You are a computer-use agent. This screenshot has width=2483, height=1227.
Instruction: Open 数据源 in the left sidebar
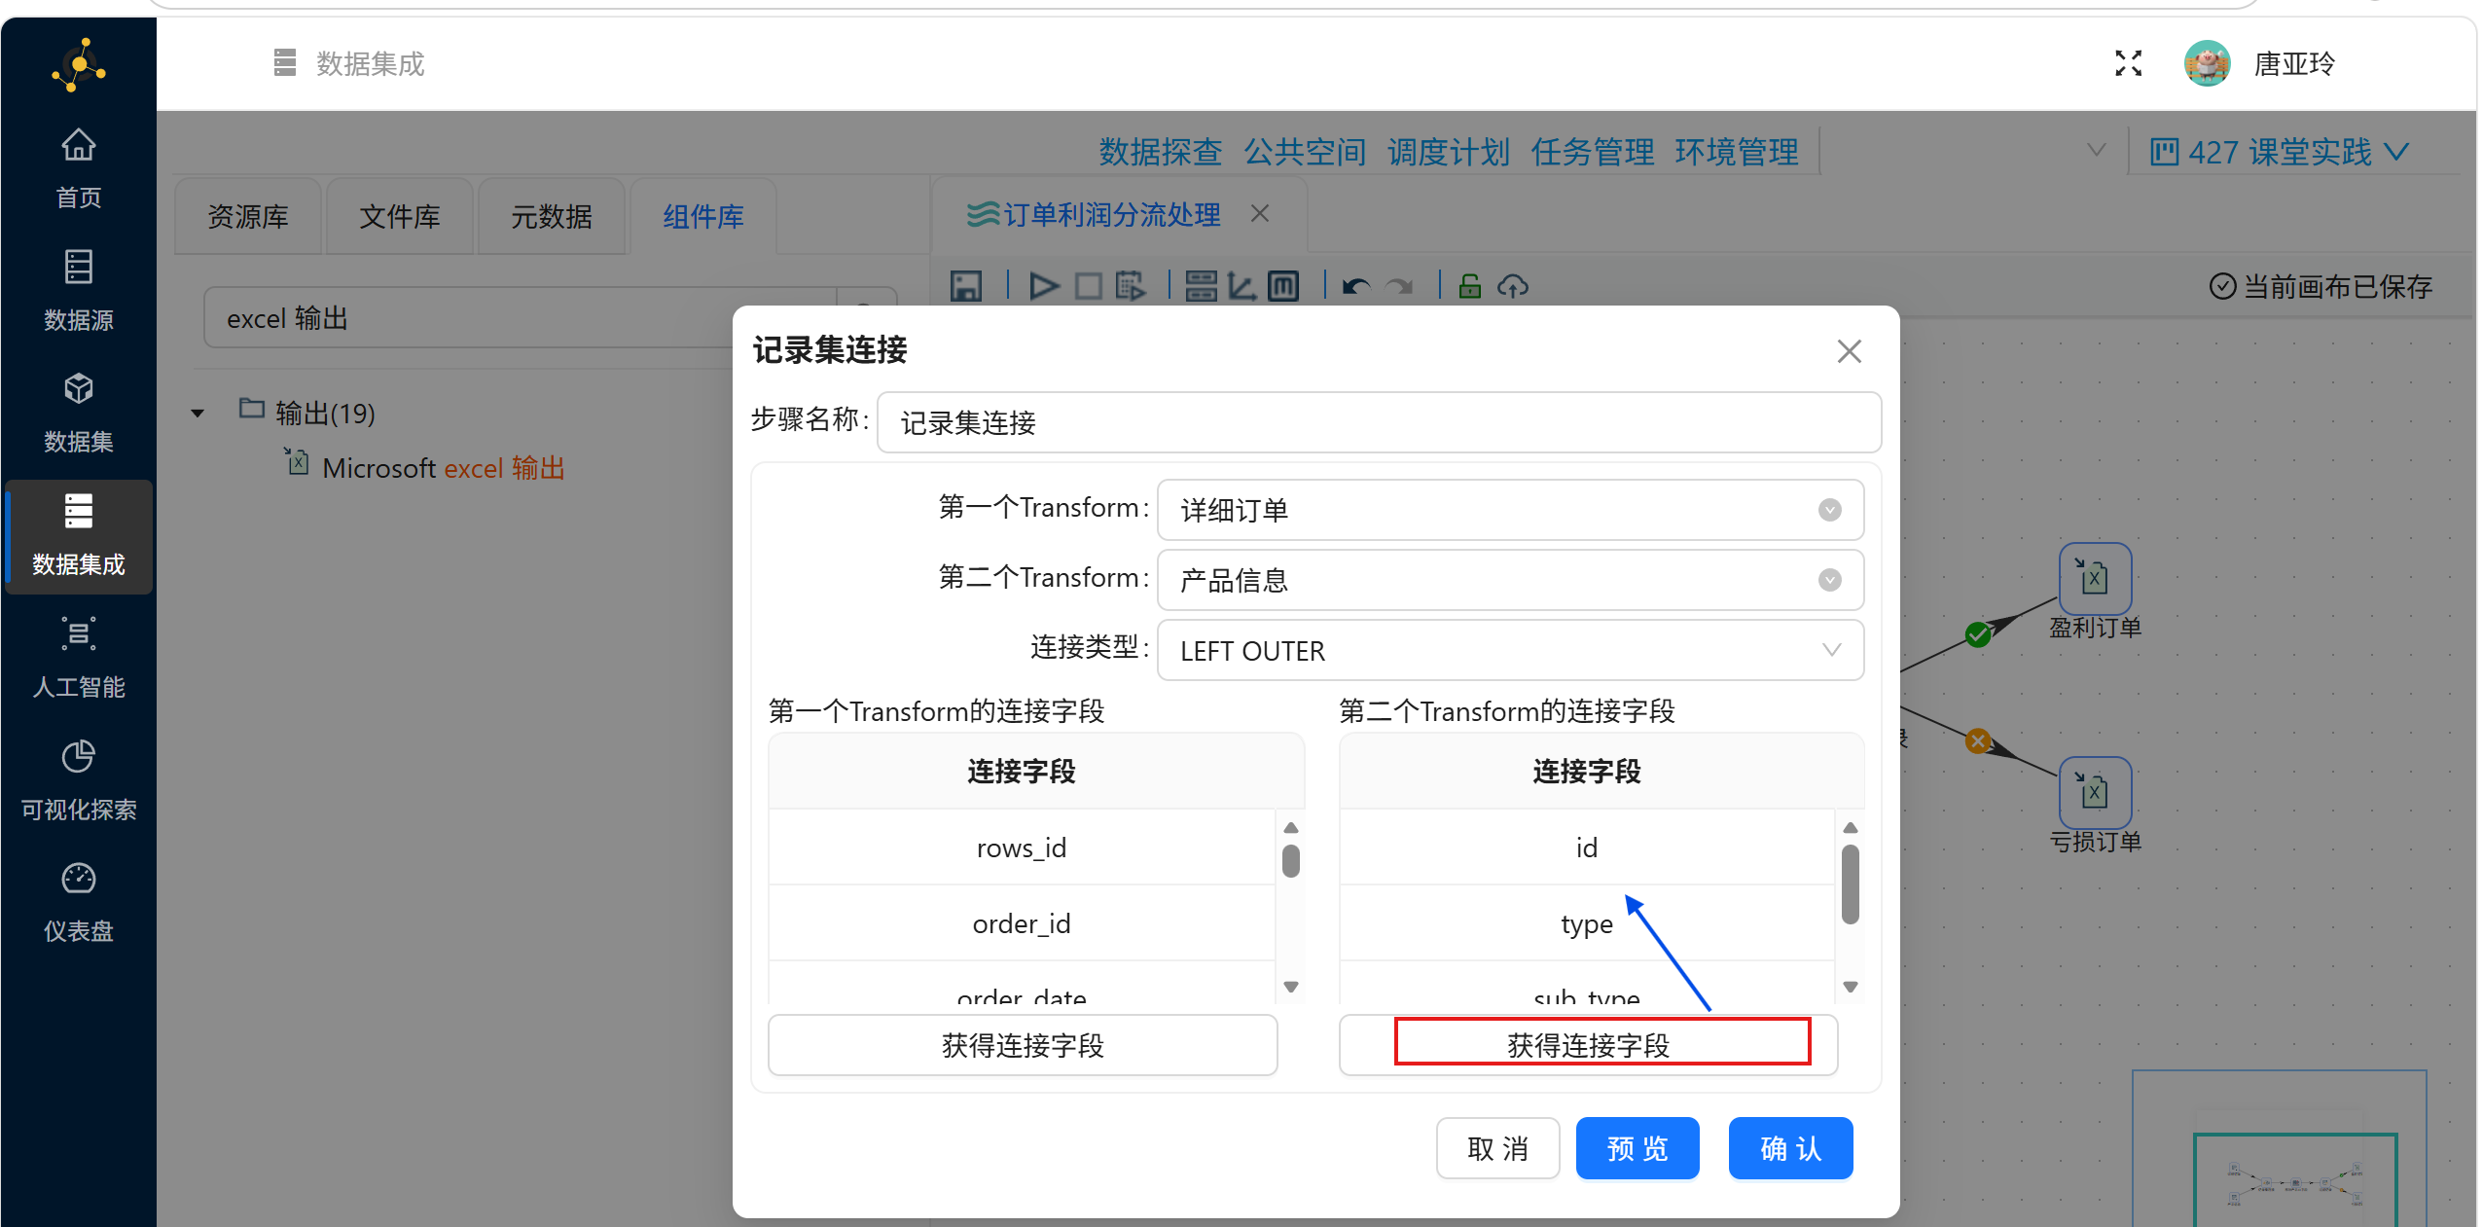tap(78, 291)
